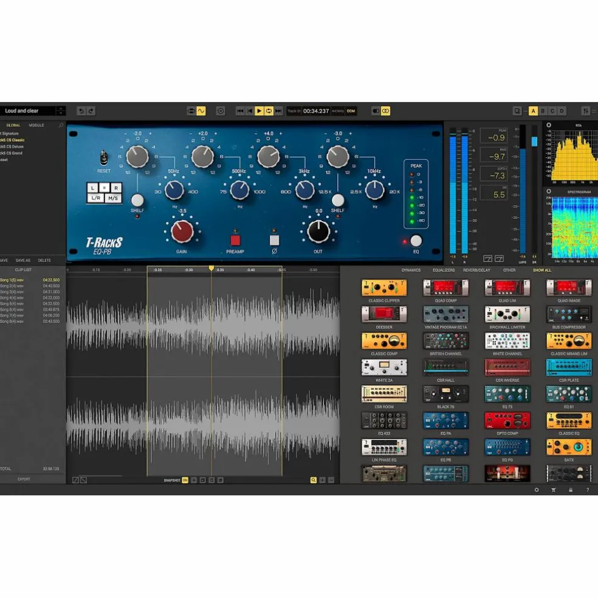Screen dimensions: 598x598
Task: Switch to the GLOBAL presets tab
Action: (x=13, y=125)
